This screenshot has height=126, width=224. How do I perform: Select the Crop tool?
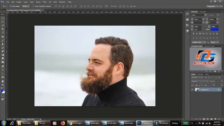point(2,29)
